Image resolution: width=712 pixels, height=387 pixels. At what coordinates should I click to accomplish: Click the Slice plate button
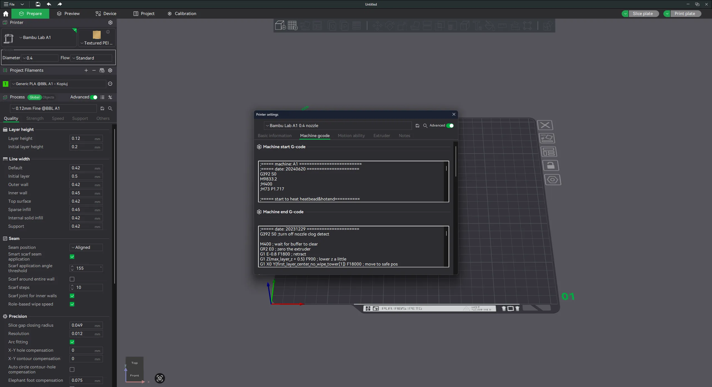point(643,13)
